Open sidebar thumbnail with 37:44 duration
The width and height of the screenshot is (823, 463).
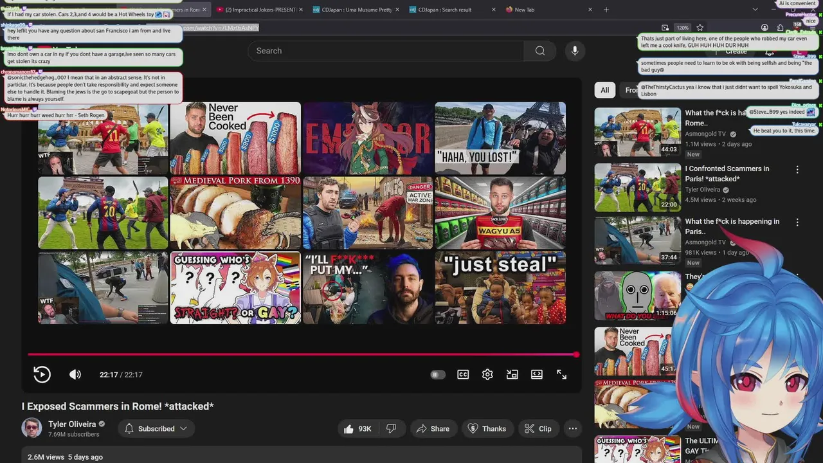[637, 240]
